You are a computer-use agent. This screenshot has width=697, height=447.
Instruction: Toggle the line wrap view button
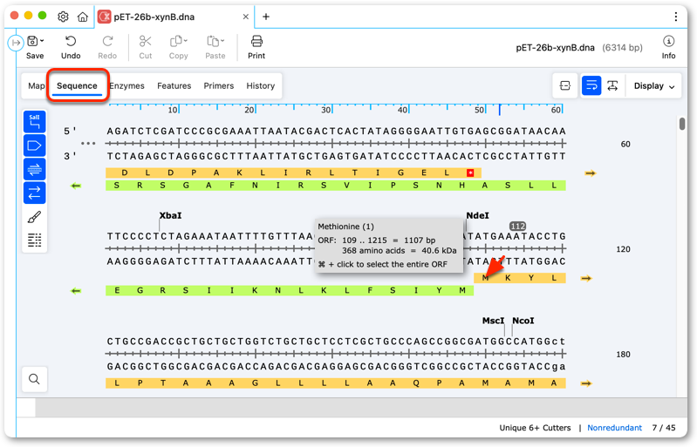[591, 85]
